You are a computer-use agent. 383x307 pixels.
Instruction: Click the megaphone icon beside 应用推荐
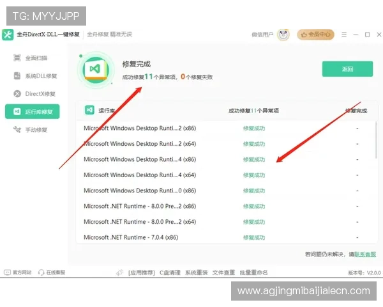click(x=120, y=272)
